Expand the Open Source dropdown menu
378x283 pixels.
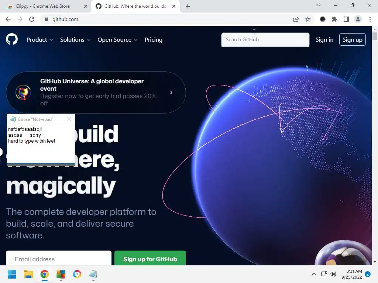click(118, 40)
